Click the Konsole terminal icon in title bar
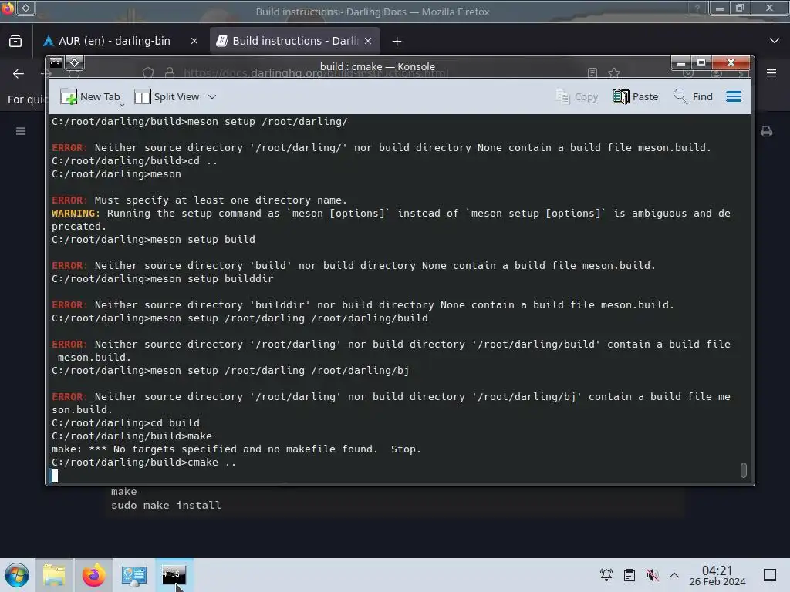This screenshot has height=592, width=790. [x=56, y=62]
